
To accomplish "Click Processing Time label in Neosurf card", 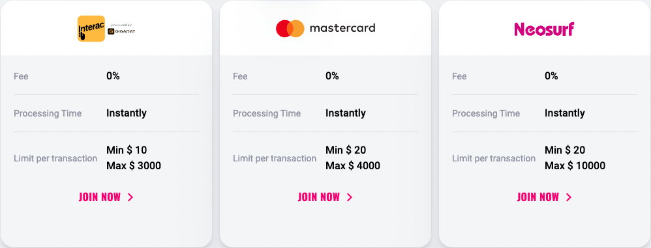I will tap(486, 113).
